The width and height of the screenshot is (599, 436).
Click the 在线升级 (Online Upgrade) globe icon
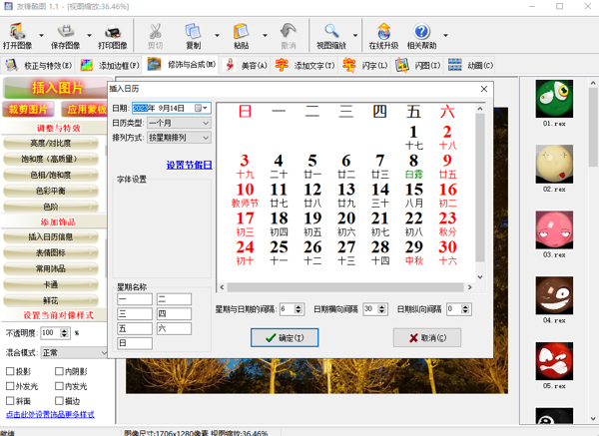pyautogui.click(x=382, y=34)
